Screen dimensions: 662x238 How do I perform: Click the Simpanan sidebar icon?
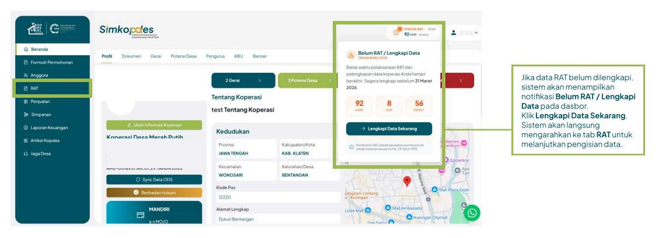point(26,115)
